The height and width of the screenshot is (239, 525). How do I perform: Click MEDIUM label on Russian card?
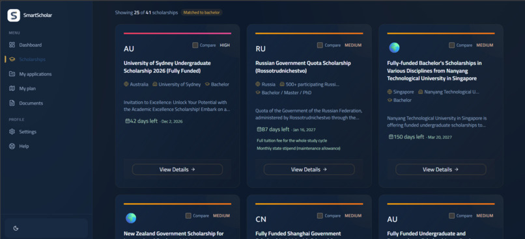pyautogui.click(x=353, y=45)
